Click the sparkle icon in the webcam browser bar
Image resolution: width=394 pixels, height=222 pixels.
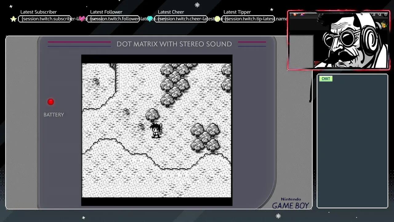[x=380, y=14]
